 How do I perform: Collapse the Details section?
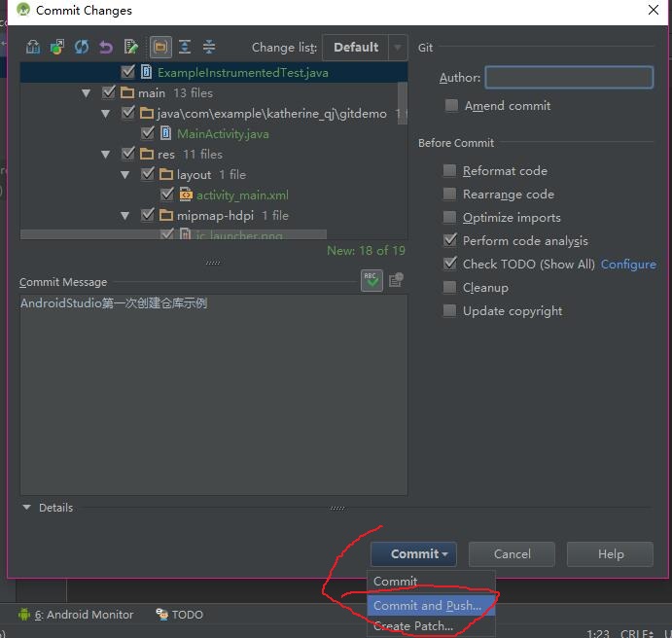pyautogui.click(x=27, y=508)
